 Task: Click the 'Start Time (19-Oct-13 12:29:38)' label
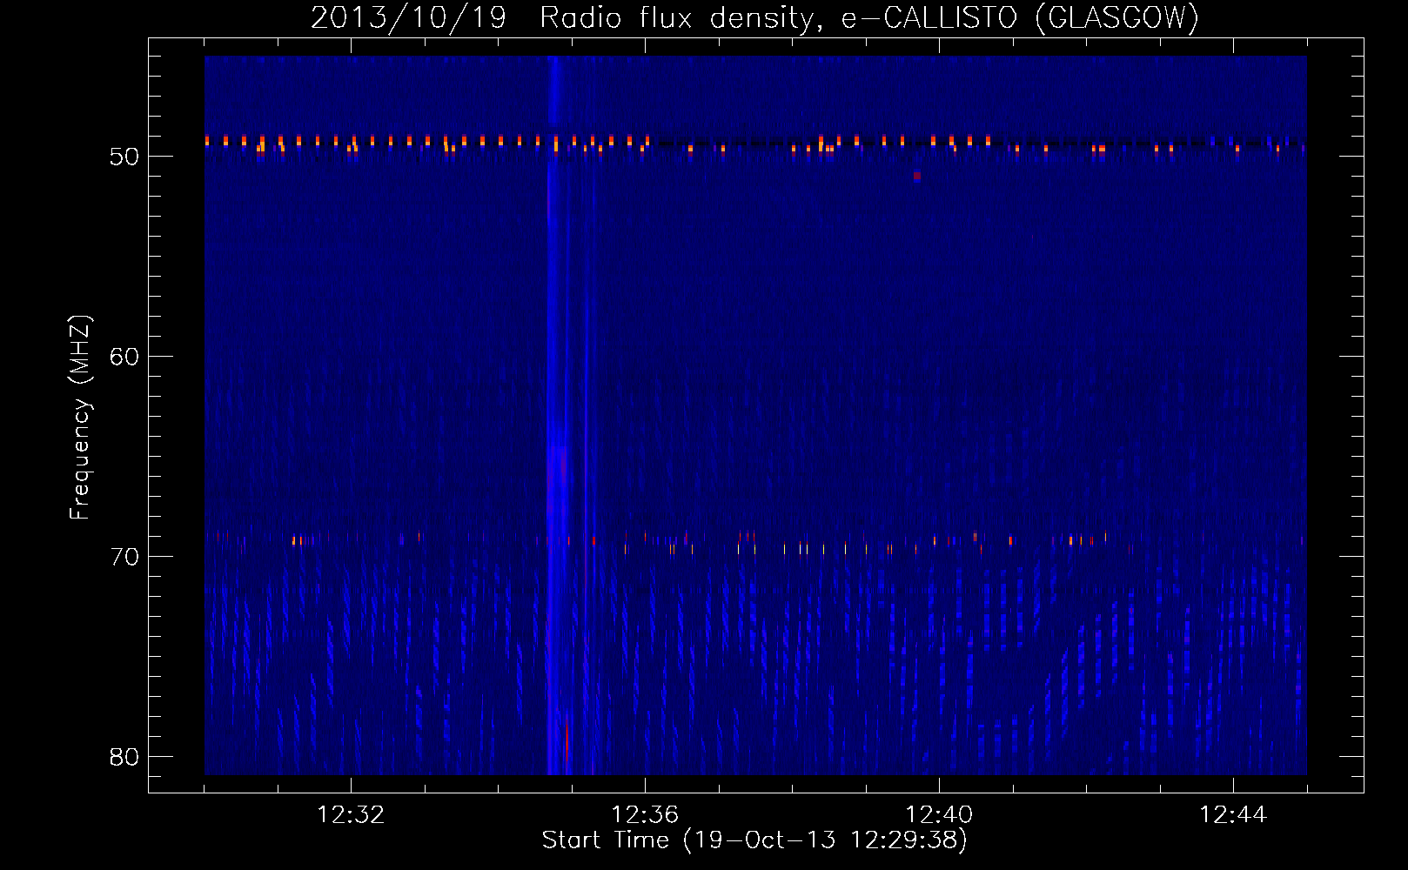[754, 840]
